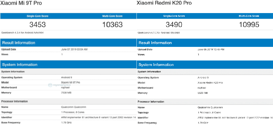Click Qualcomm Qualcomm value in Mi 9T Pro panel
Screen dimensions: 273x125
[x=74, y=107]
